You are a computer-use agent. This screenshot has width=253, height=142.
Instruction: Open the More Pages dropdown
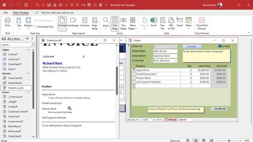133,24
